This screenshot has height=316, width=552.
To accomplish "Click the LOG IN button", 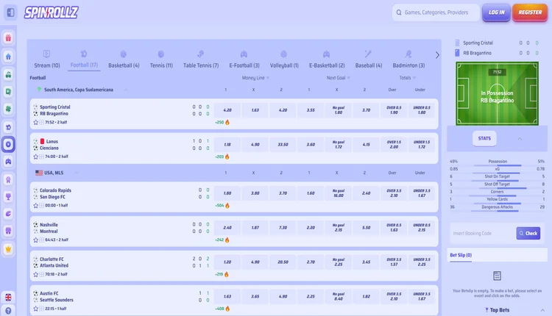I will [496, 12].
